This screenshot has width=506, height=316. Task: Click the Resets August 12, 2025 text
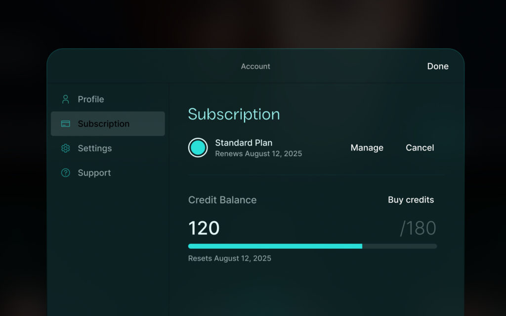(x=230, y=258)
